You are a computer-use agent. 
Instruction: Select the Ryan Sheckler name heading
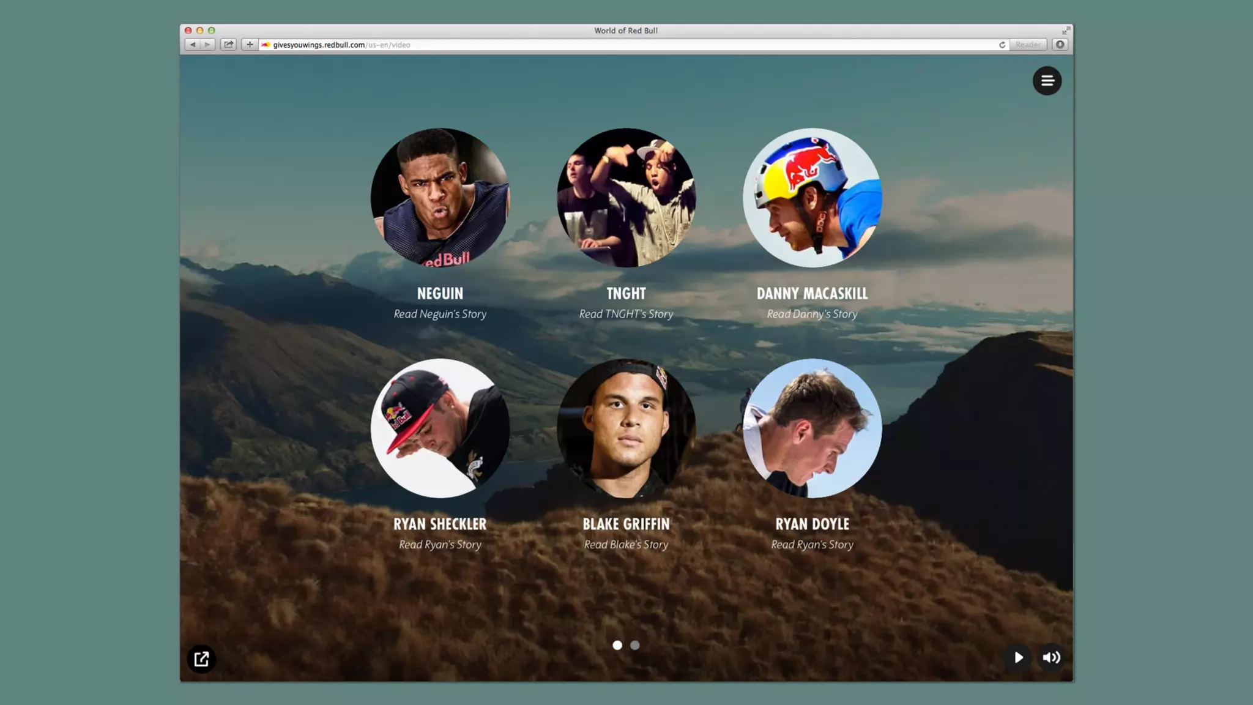pos(440,524)
